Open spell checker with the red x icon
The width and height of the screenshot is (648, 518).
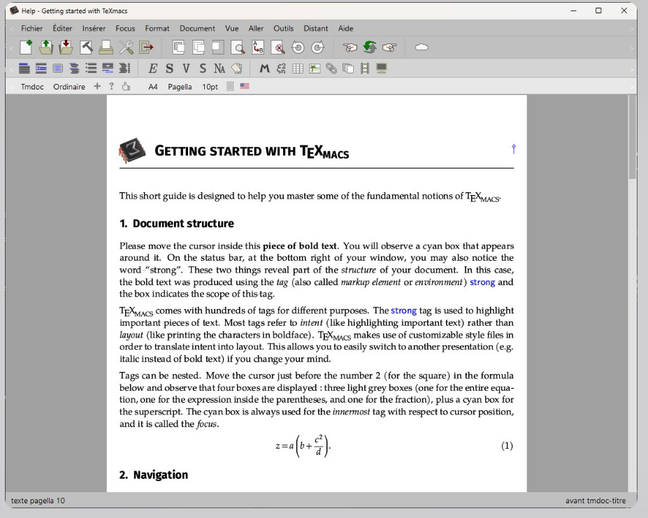coord(278,47)
